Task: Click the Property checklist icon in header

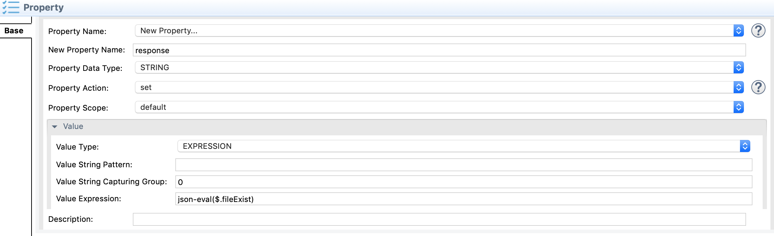Action: point(11,7)
